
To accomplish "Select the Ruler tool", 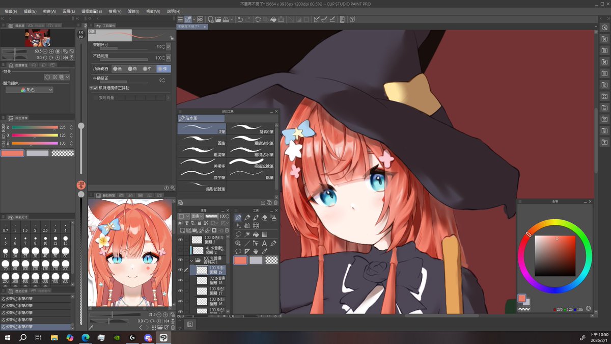I will (x=247, y=251).
